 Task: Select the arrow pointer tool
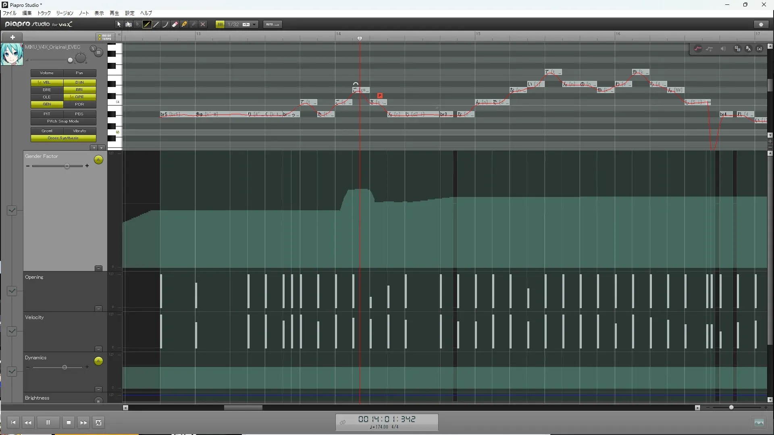click(119, 25)
